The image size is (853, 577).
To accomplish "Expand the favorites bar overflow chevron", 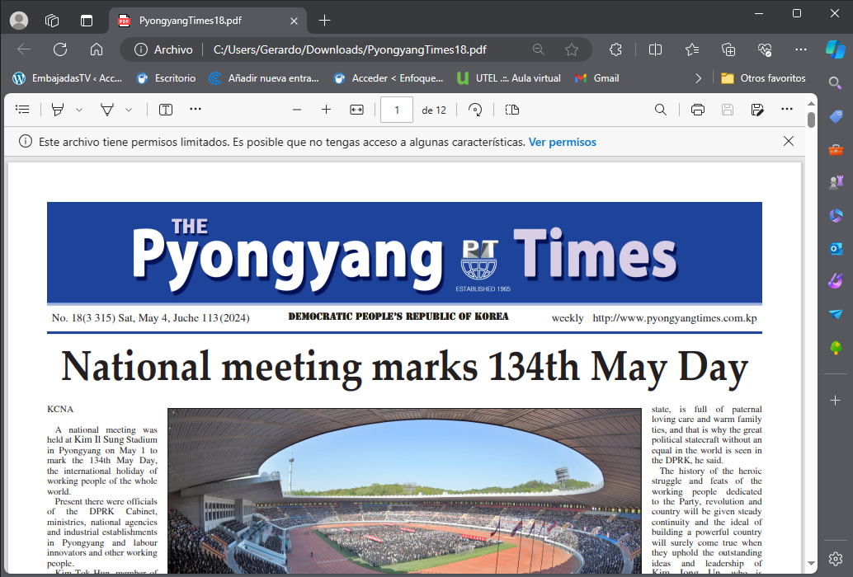I will [x=699, y=78].
